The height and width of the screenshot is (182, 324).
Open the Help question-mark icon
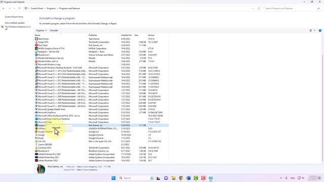(320, 30)
